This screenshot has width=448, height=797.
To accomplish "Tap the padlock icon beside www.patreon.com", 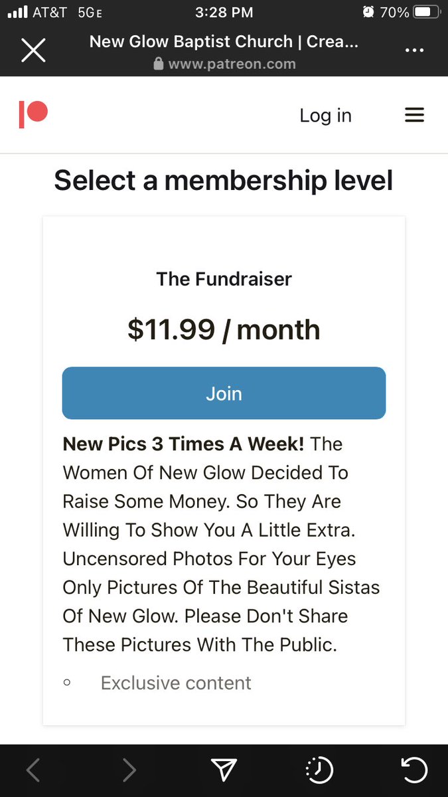I will point(158,64).
